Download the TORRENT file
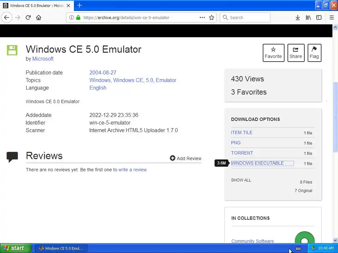Viewport: 338px width, 253px height. coord(242,153)
